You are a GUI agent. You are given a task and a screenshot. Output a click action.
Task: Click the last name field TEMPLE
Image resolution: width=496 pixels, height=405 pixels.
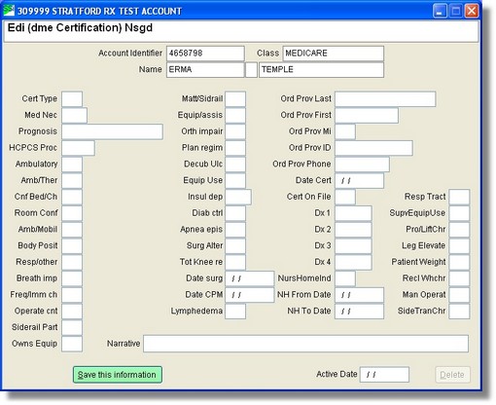321,70
